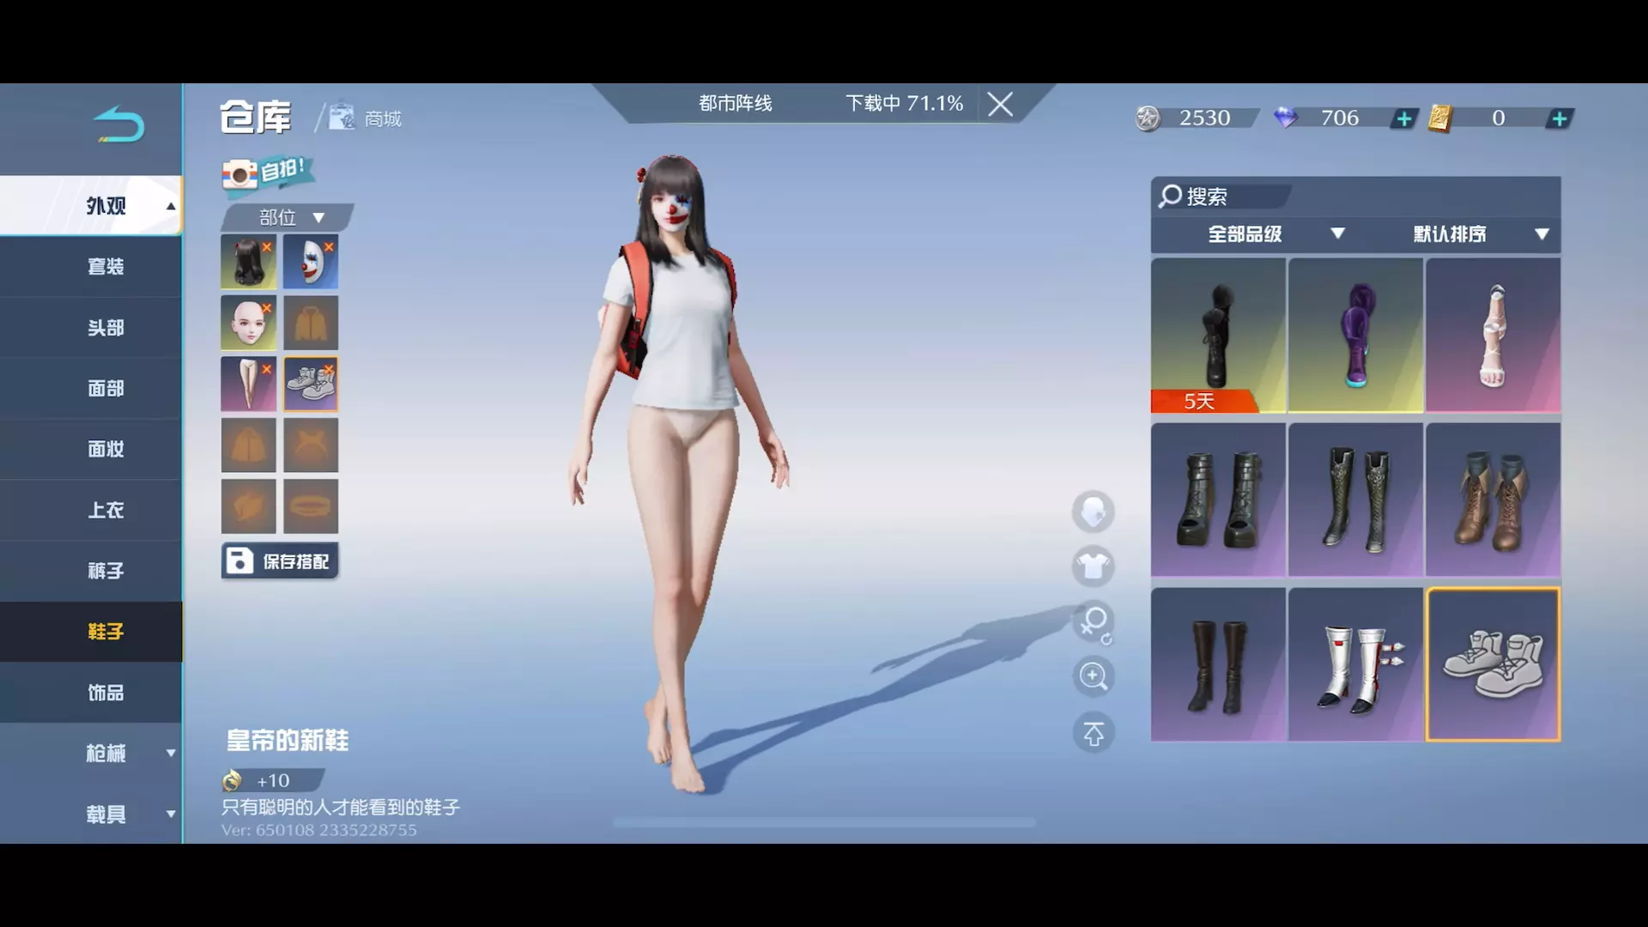
Task: Select the 上衣 tops tab
Action: point(105,511)
